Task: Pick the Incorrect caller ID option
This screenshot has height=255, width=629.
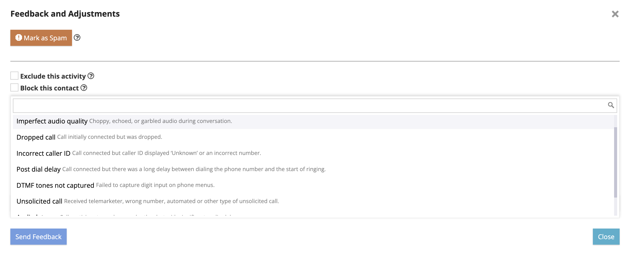Action: click(x=43, y=153)
